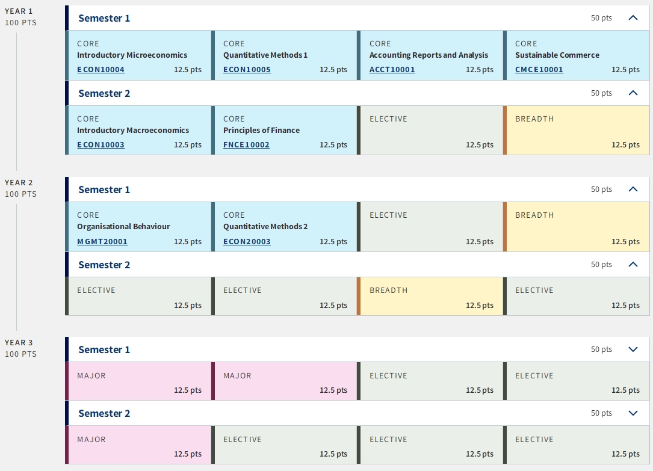Open MGMT20001 Organisational Behaviour link

point(102,241)
